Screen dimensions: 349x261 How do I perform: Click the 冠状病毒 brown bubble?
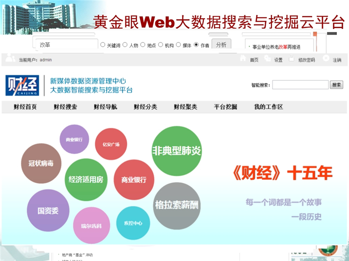point(41,163)
